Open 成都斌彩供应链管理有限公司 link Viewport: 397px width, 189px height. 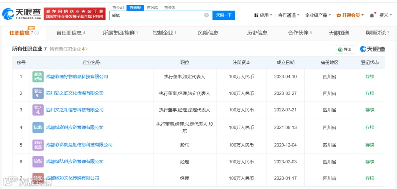point(75,127)
